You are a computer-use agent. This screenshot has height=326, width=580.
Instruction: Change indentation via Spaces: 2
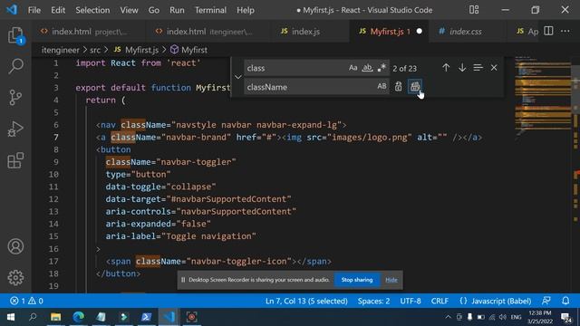point(373,301)
